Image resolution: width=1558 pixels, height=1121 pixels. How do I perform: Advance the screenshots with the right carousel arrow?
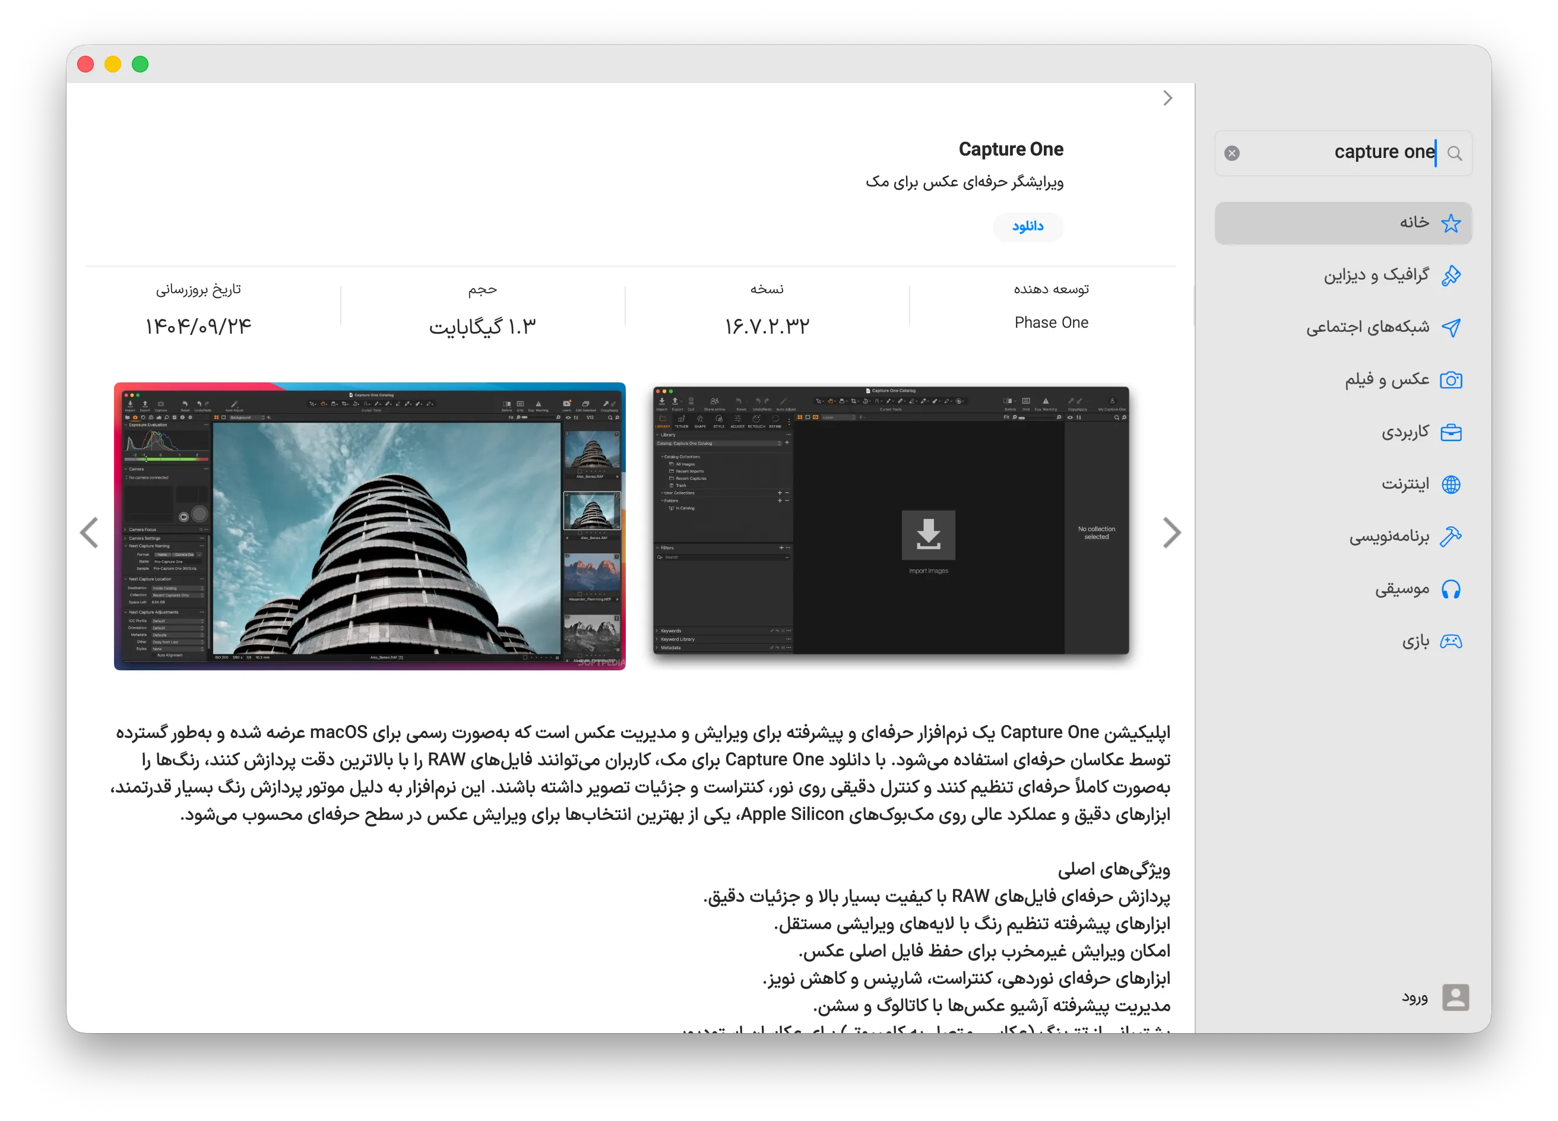(1171, 533)
